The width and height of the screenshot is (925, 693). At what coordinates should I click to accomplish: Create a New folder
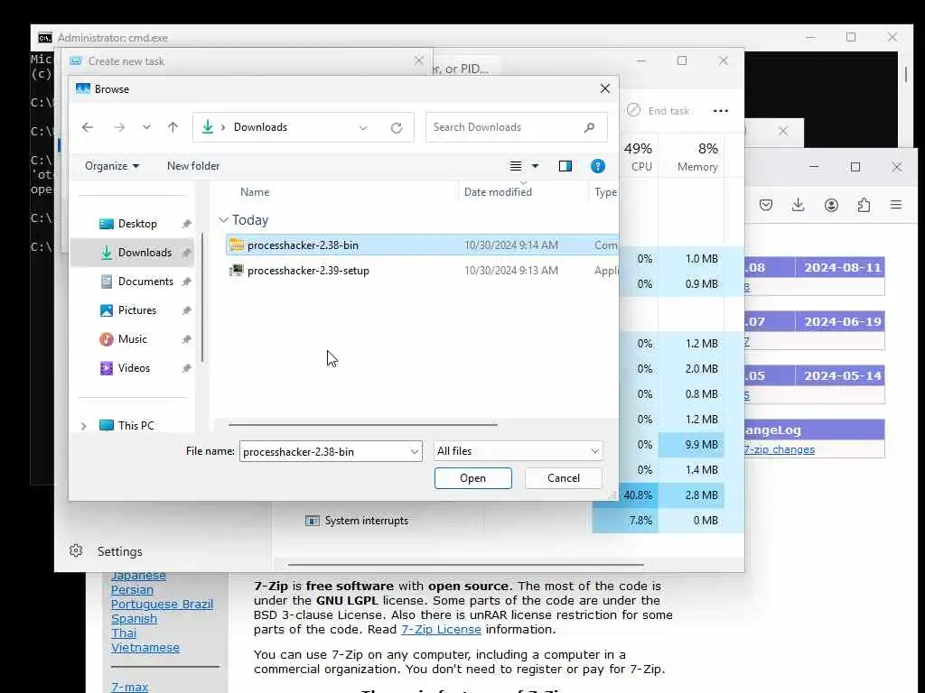click(193, 166)
